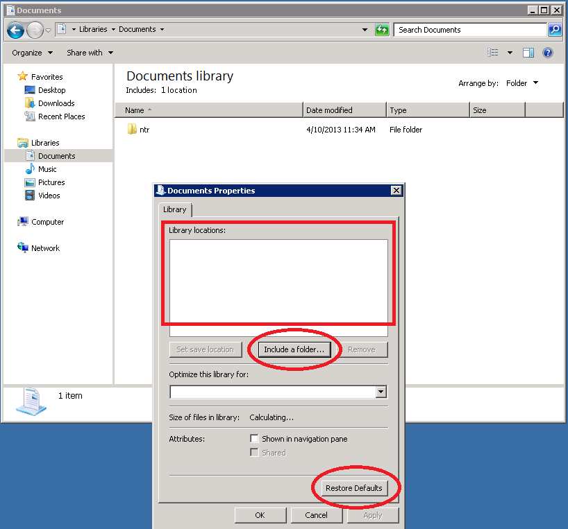The width and height of the screenshot is (568, 529).
Task: Click the grayed Remove button
Action: click(362, 349)
